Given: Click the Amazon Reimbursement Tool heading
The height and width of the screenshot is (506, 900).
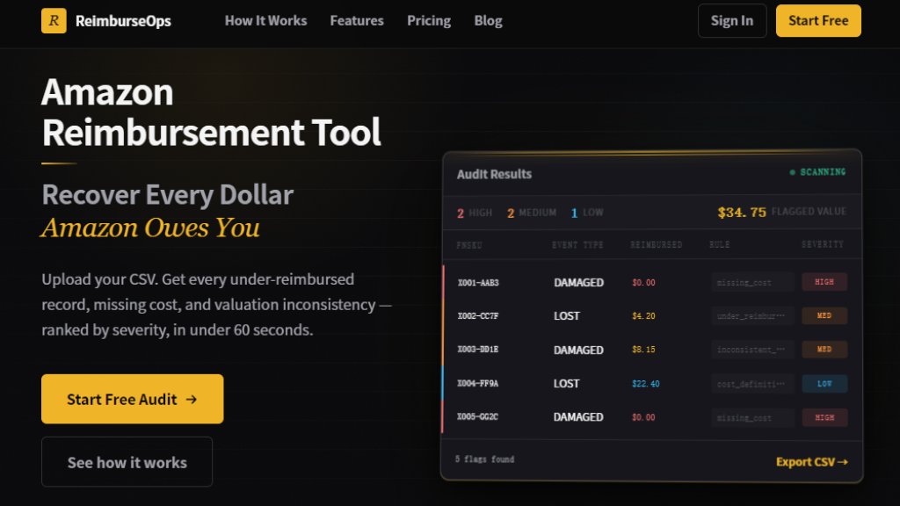Looking at the screenshot, I should [211, 112].
